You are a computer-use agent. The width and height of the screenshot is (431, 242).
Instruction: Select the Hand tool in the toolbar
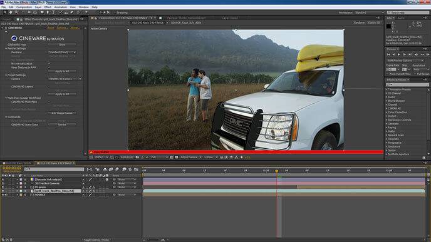[x=11, y=13]
